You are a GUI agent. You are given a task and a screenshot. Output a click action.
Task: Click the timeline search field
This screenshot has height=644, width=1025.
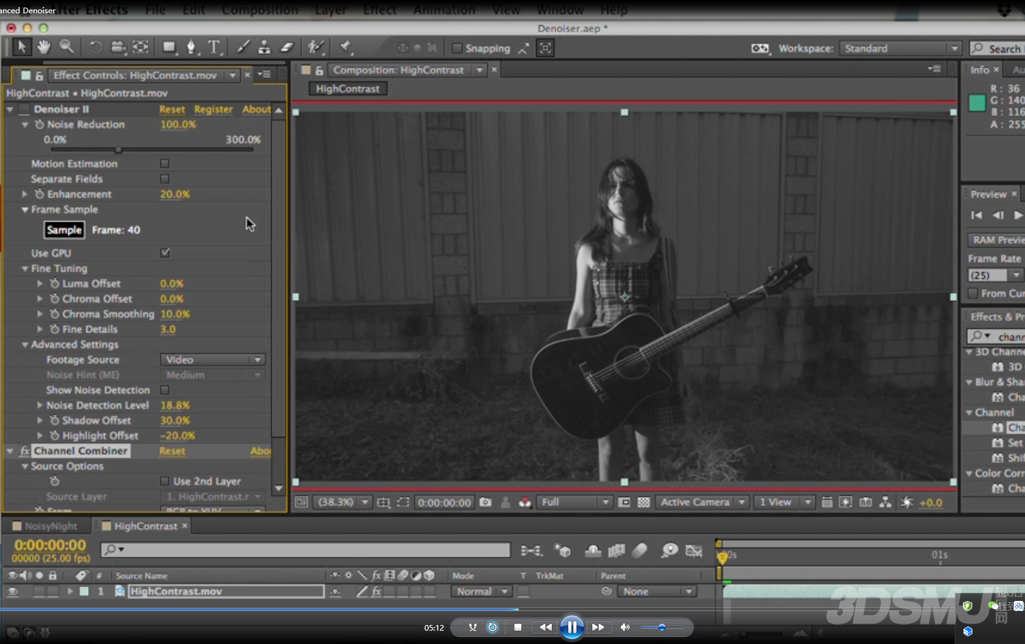click(x=305, y=550)
